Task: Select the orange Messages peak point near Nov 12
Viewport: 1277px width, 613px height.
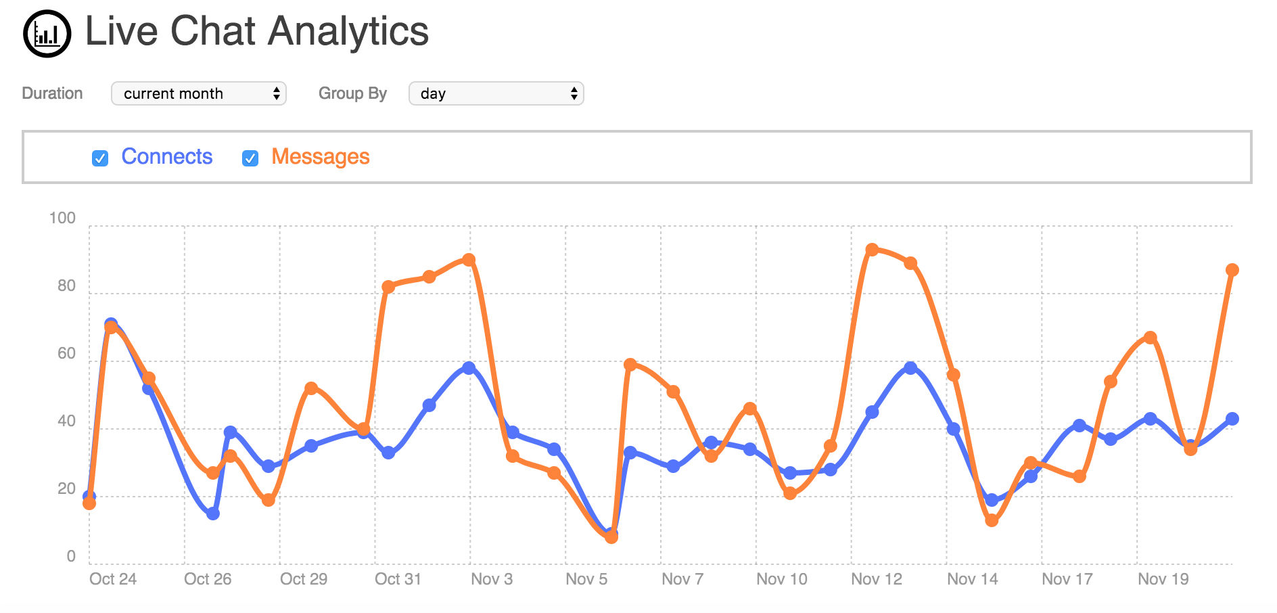Action: (x=872, y=250)
